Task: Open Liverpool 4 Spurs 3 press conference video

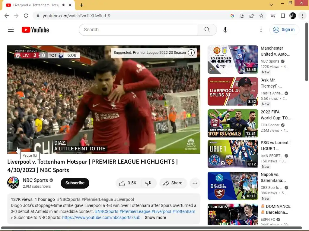Action: pos(233,91)
